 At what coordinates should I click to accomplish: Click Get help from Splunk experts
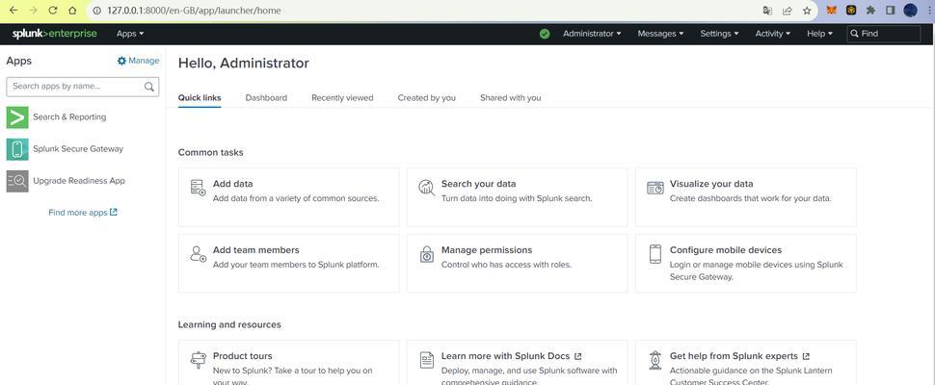coord(739,356)
